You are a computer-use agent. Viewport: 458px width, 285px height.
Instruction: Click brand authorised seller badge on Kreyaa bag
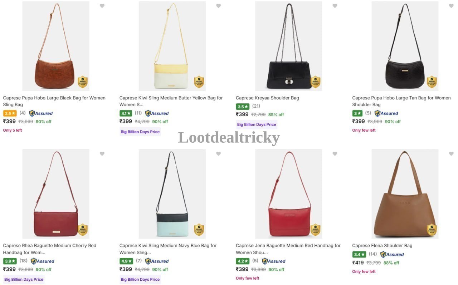315,82
